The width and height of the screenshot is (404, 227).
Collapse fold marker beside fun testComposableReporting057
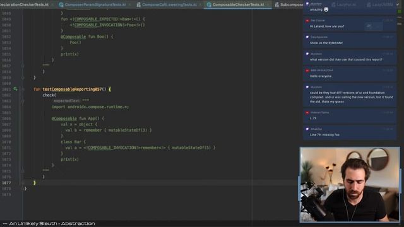(23, 90)
